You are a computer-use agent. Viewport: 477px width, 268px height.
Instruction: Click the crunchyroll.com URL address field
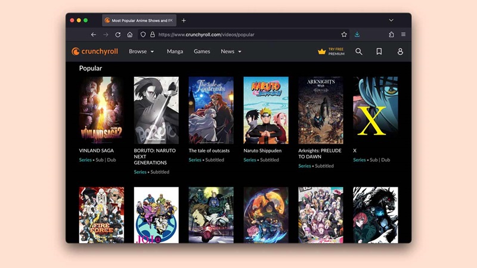click(238, 35)
